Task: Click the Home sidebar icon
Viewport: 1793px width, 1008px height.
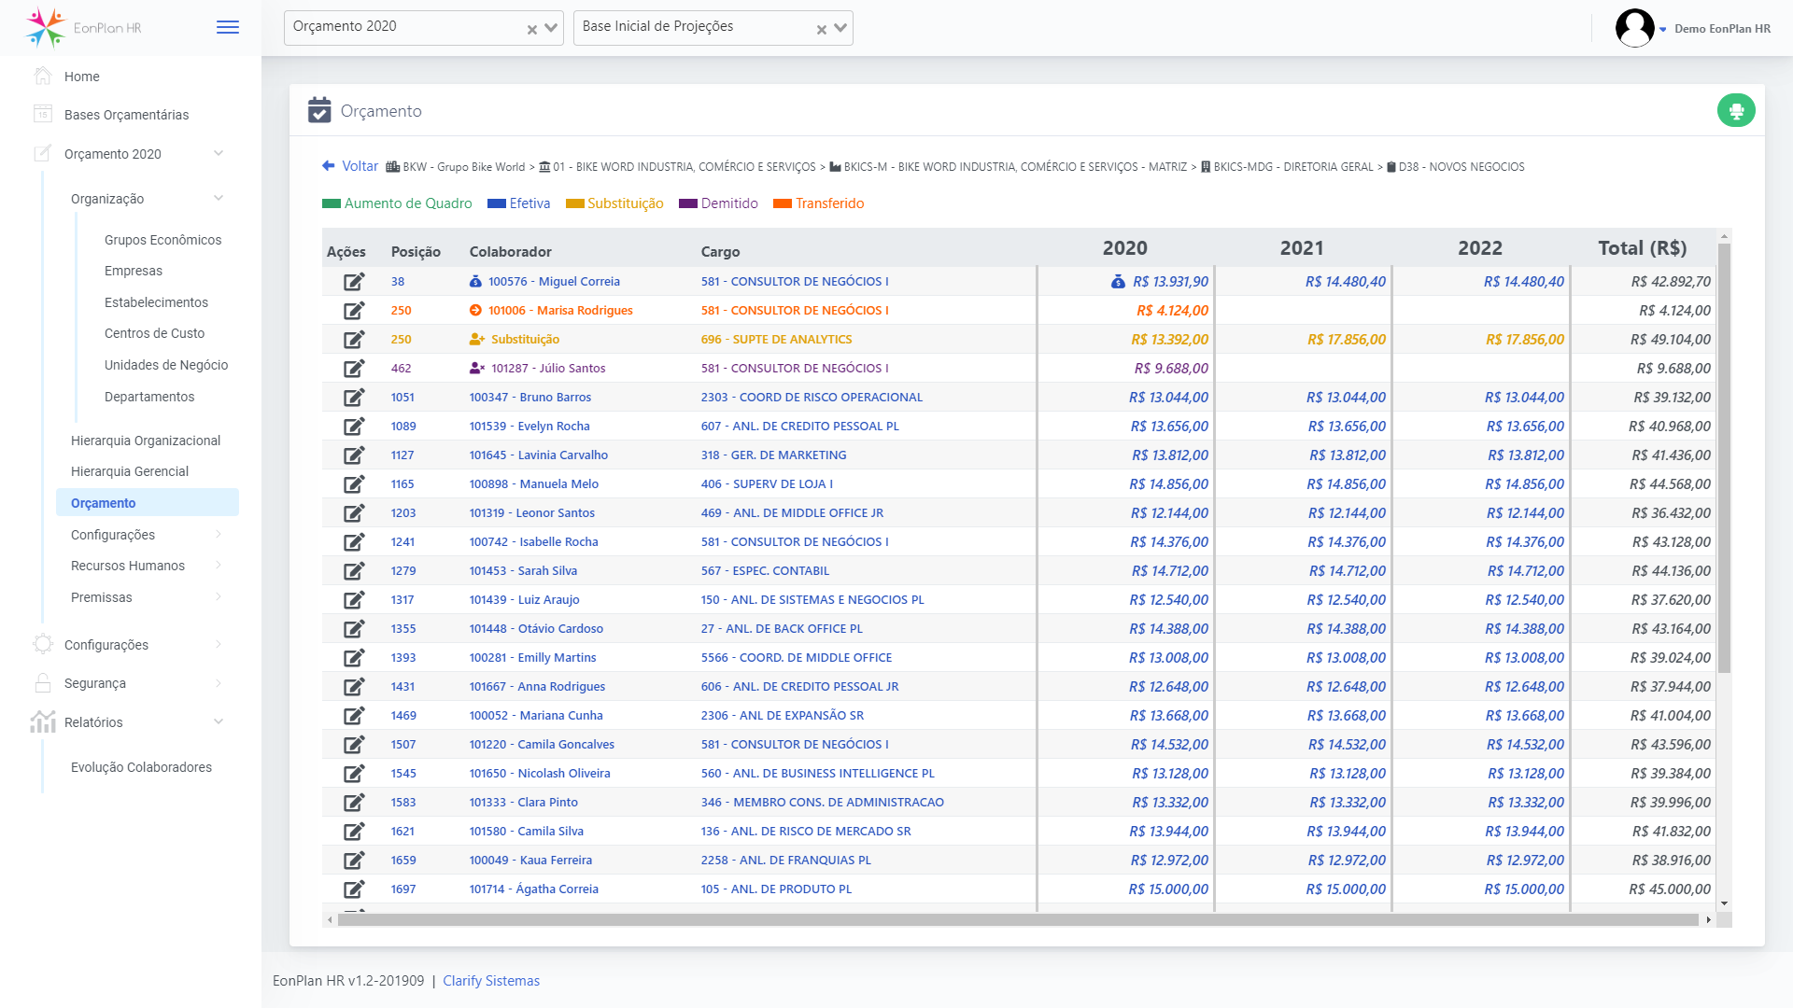Action: (x=43, y=76)
